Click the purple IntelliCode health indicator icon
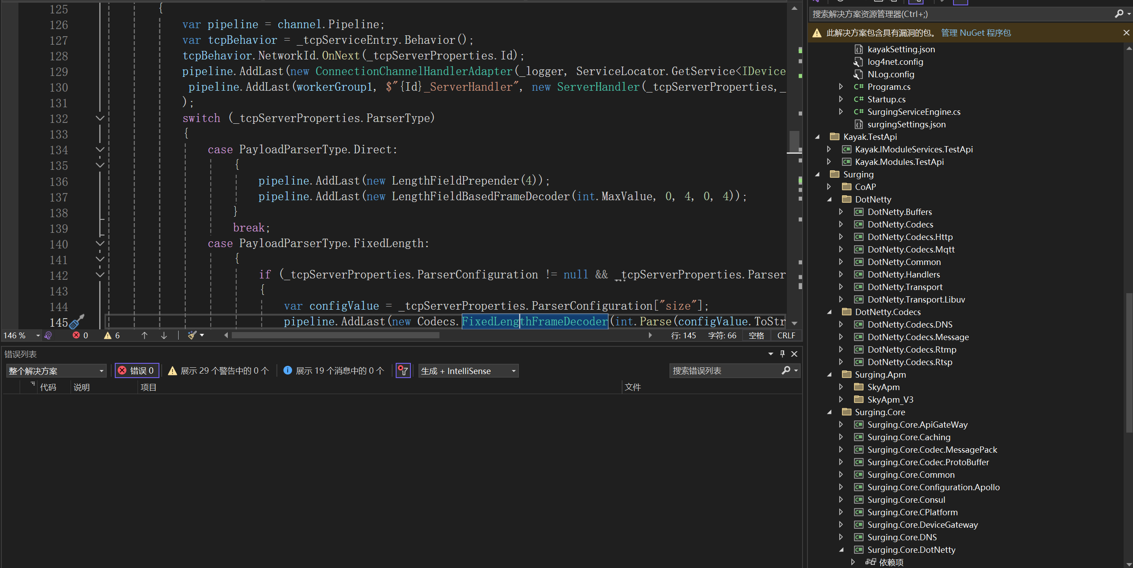 [48, 335]
